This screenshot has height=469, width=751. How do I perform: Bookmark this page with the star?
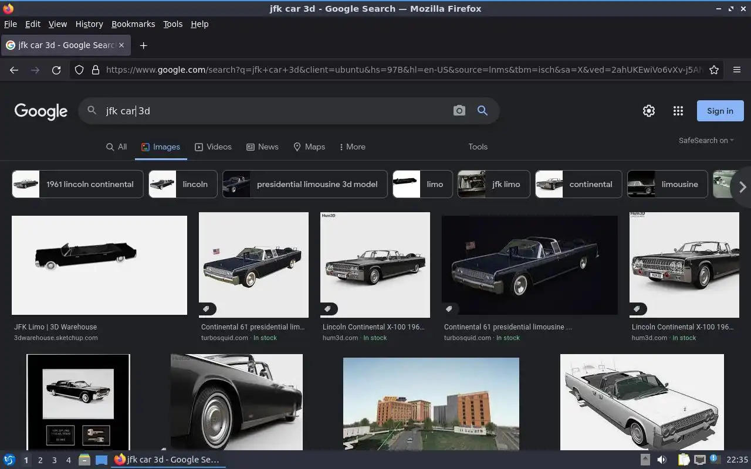pyautogui.click(x=714, y=70)
